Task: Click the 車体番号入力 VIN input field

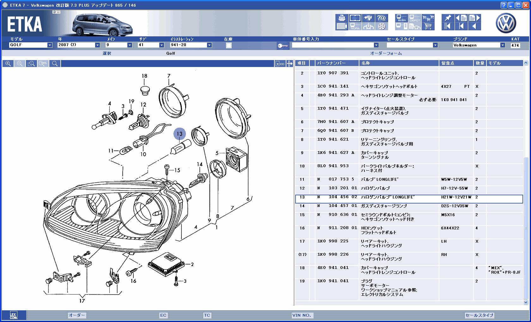Action: 333,45
